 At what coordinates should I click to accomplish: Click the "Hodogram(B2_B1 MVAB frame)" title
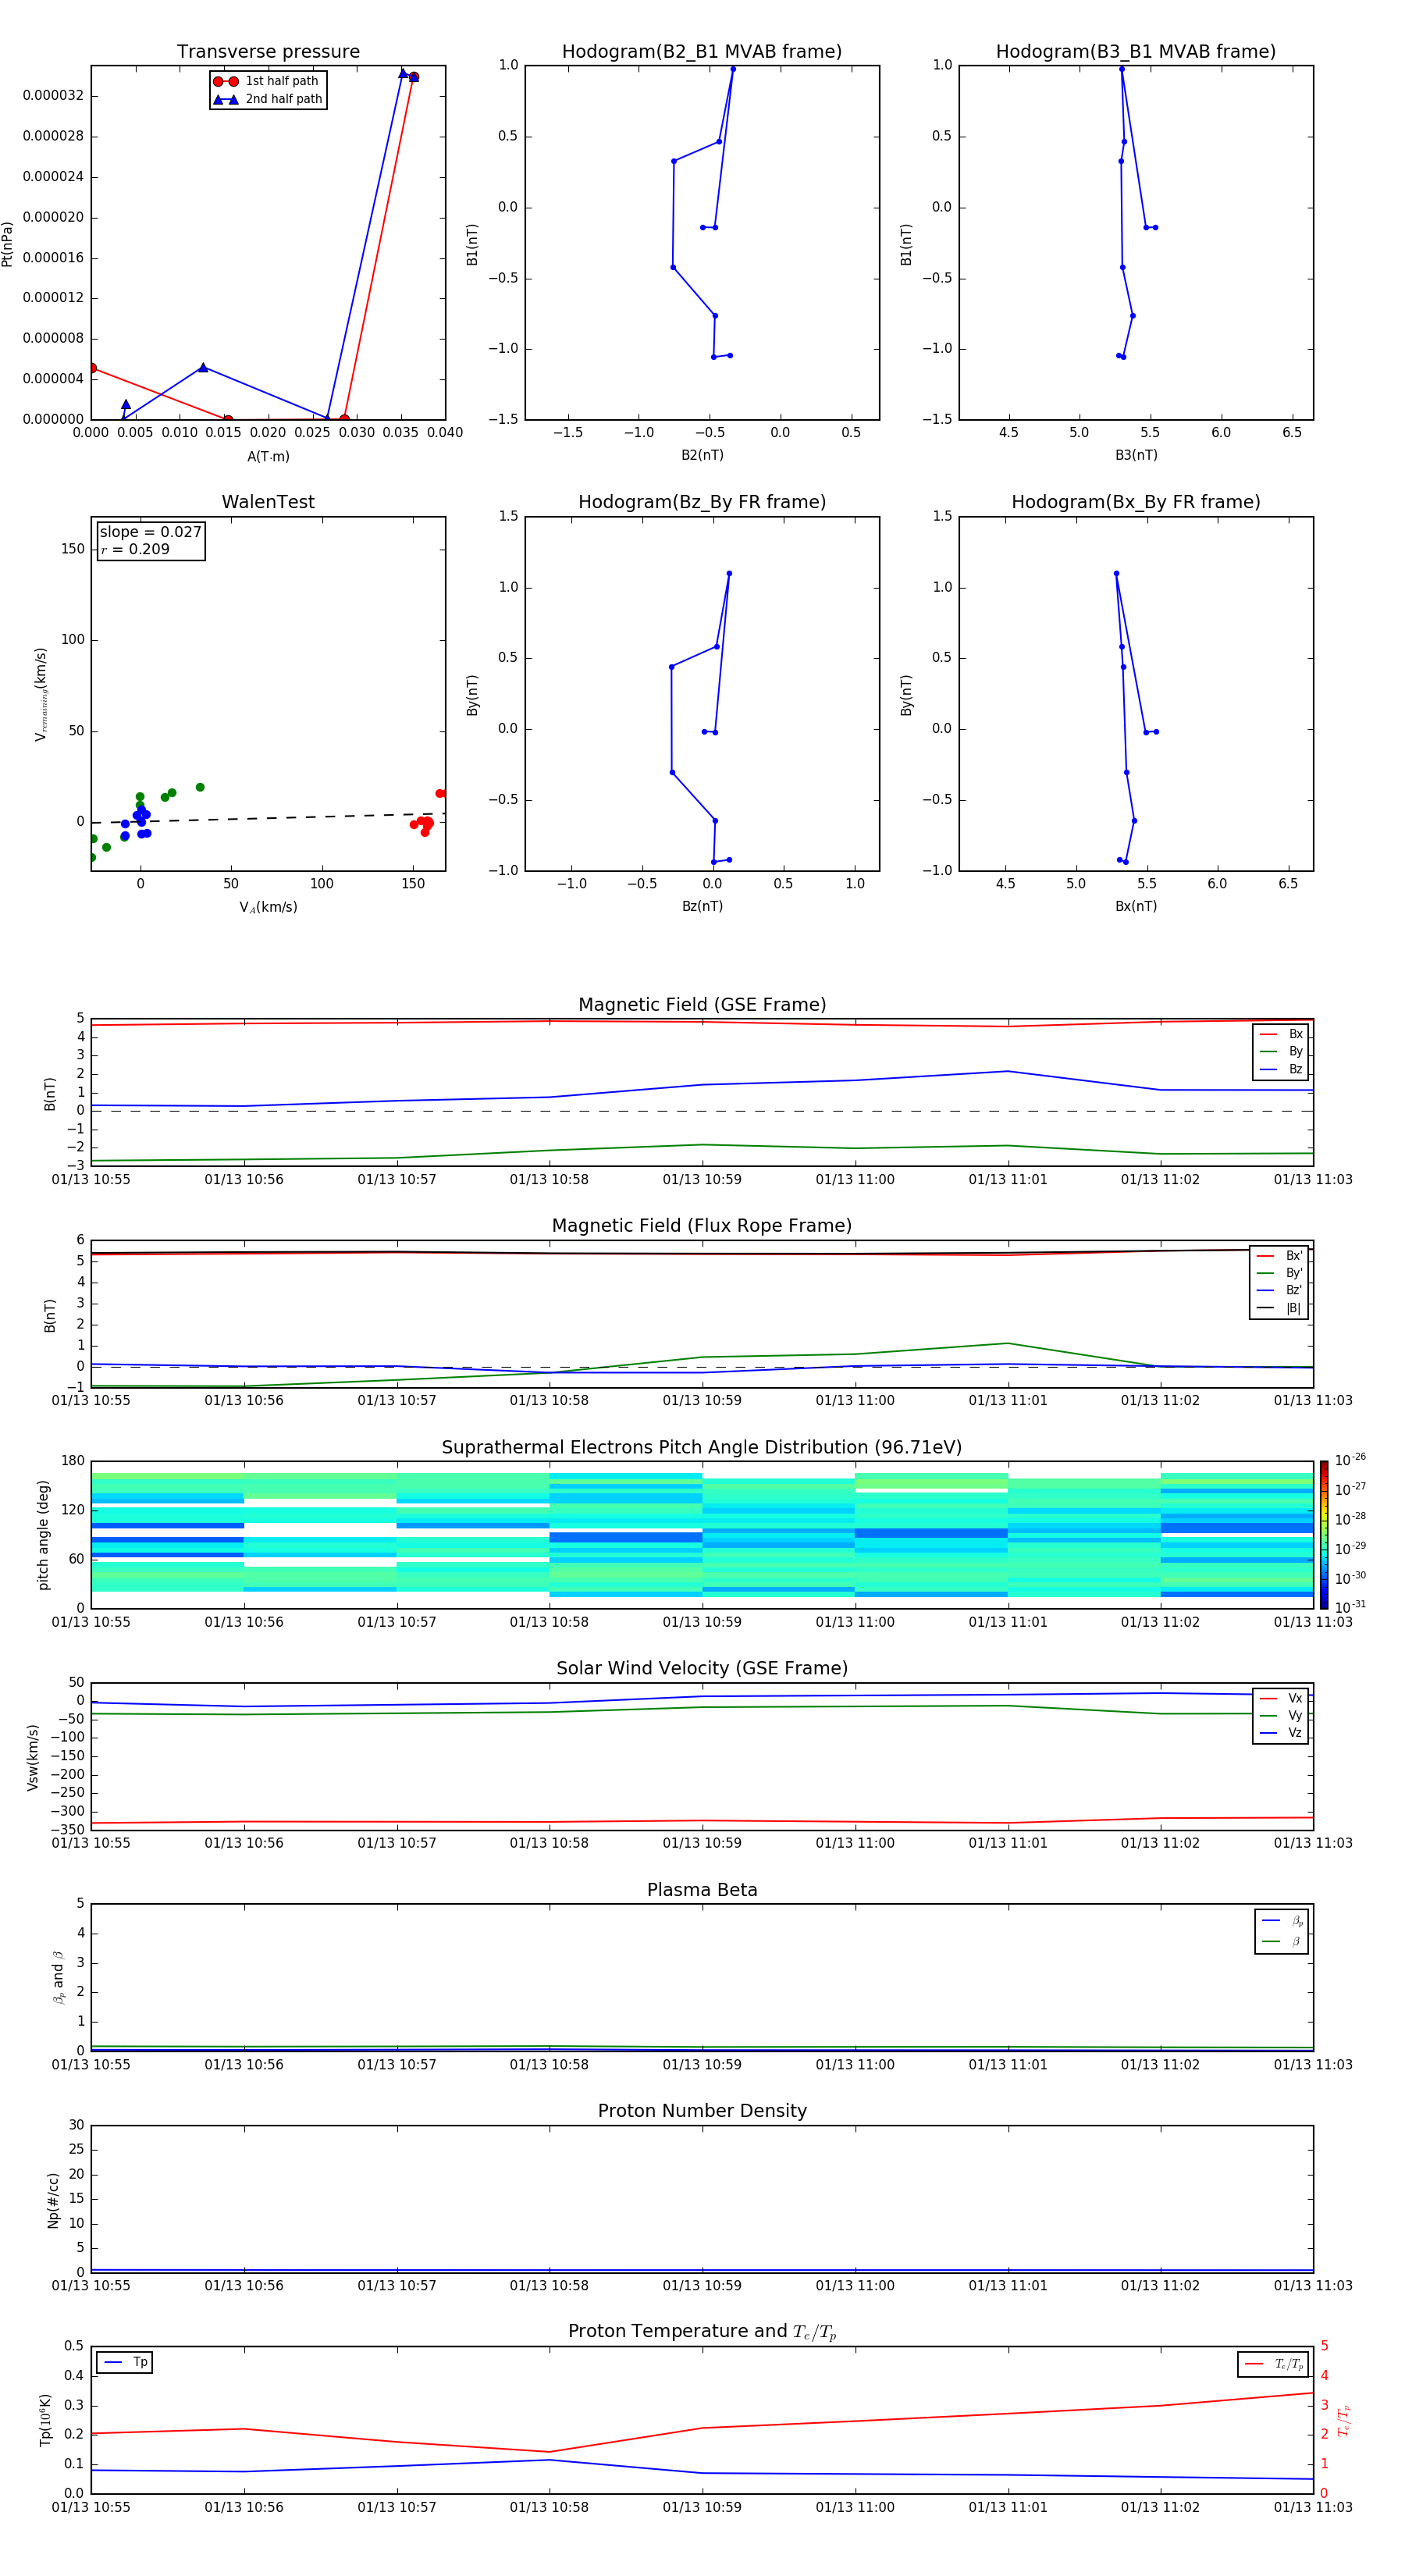[702, 52]
